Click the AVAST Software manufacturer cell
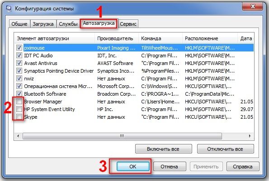This screenshot has width=269, height=181. [115, 63]
